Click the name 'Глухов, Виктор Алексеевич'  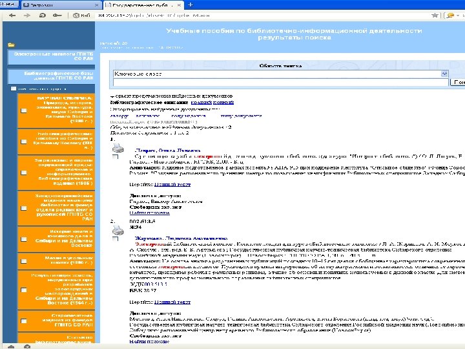pyautogui.click(x=166, y=201)
